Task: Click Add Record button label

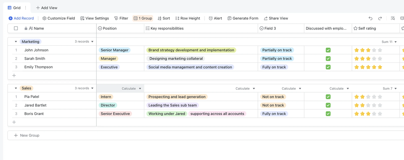Action: [24, 18]
